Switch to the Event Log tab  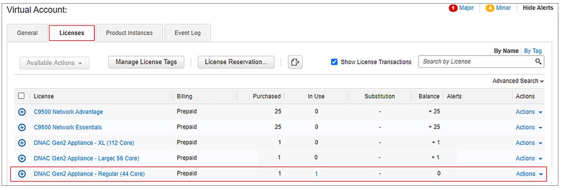(x=188, y=33)
